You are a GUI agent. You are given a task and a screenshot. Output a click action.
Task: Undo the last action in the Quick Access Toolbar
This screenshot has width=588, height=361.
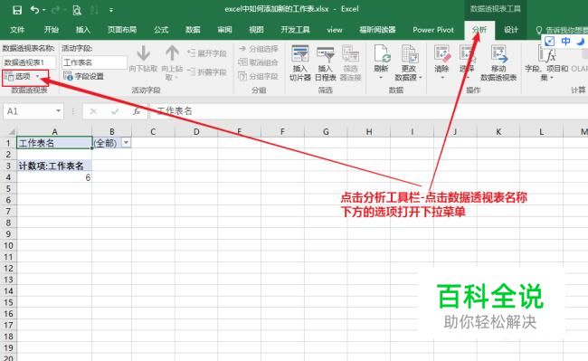(x=35, y=10)
